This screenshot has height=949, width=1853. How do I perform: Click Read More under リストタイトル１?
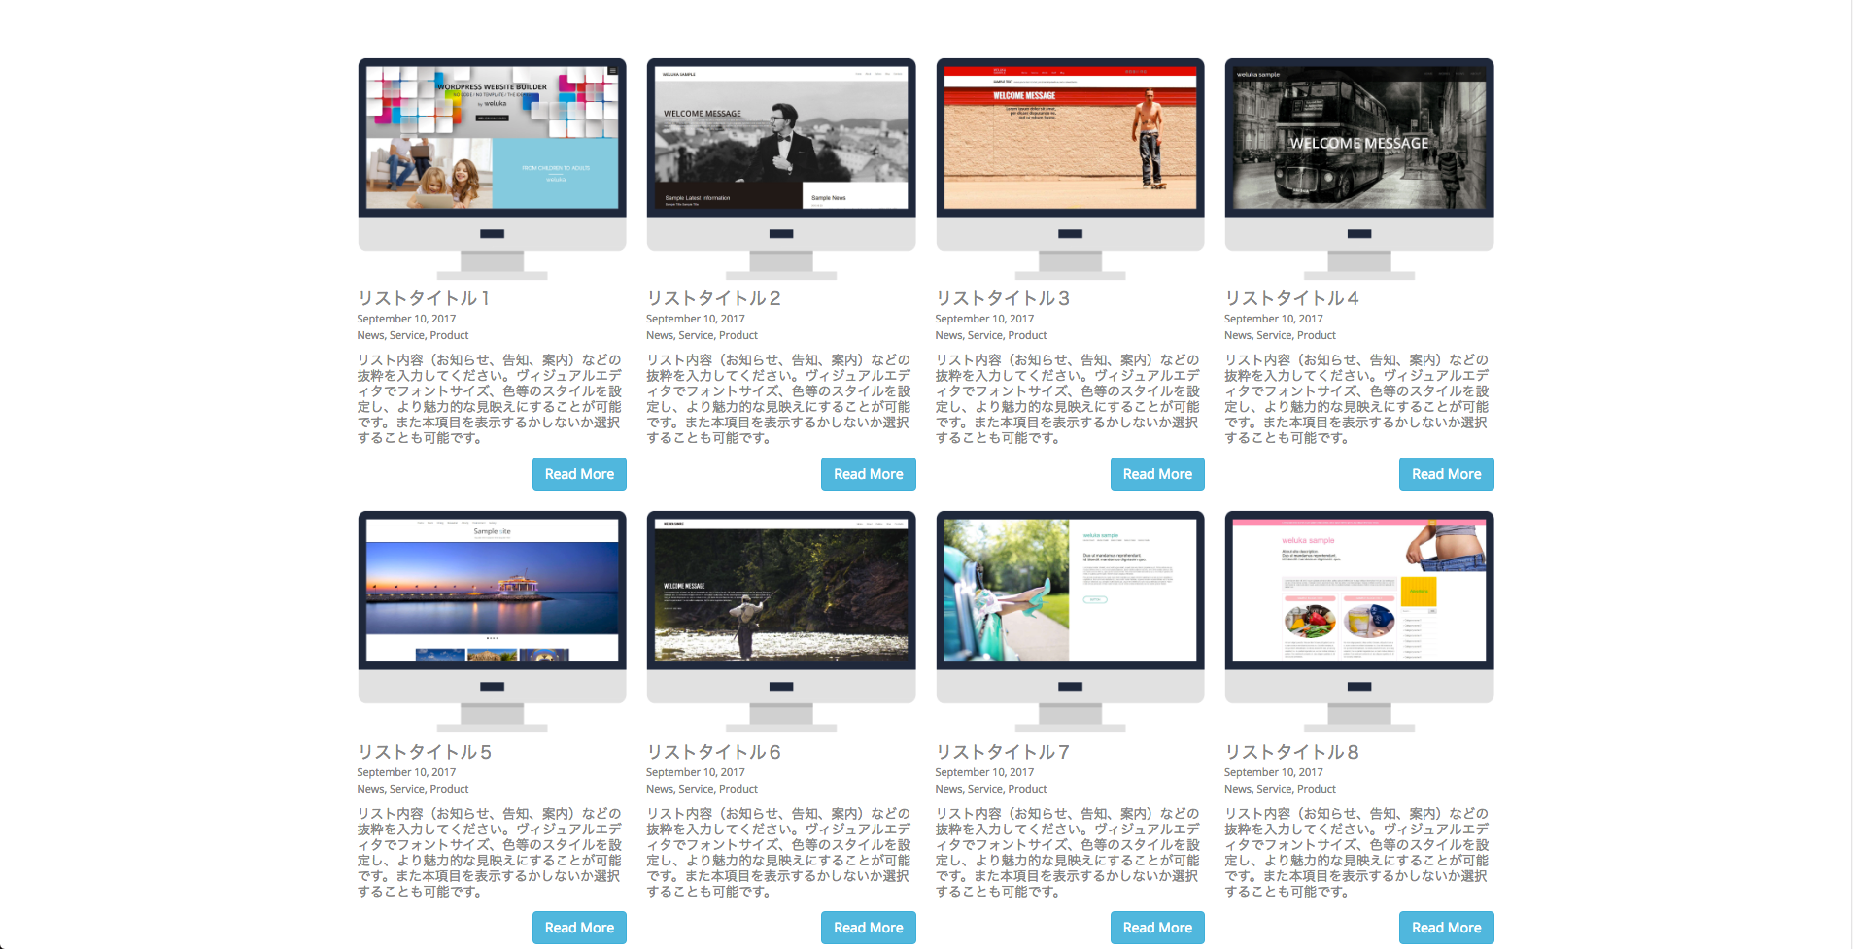[x=579, y=474]
